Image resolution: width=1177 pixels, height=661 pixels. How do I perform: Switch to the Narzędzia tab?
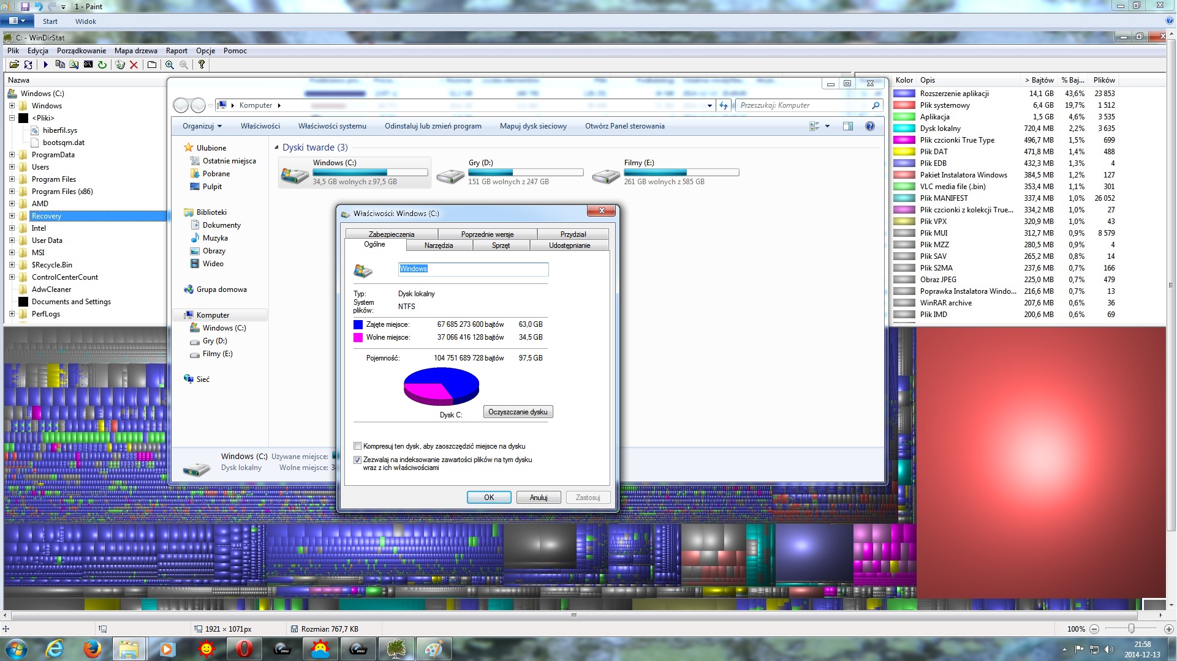point(439,245)
